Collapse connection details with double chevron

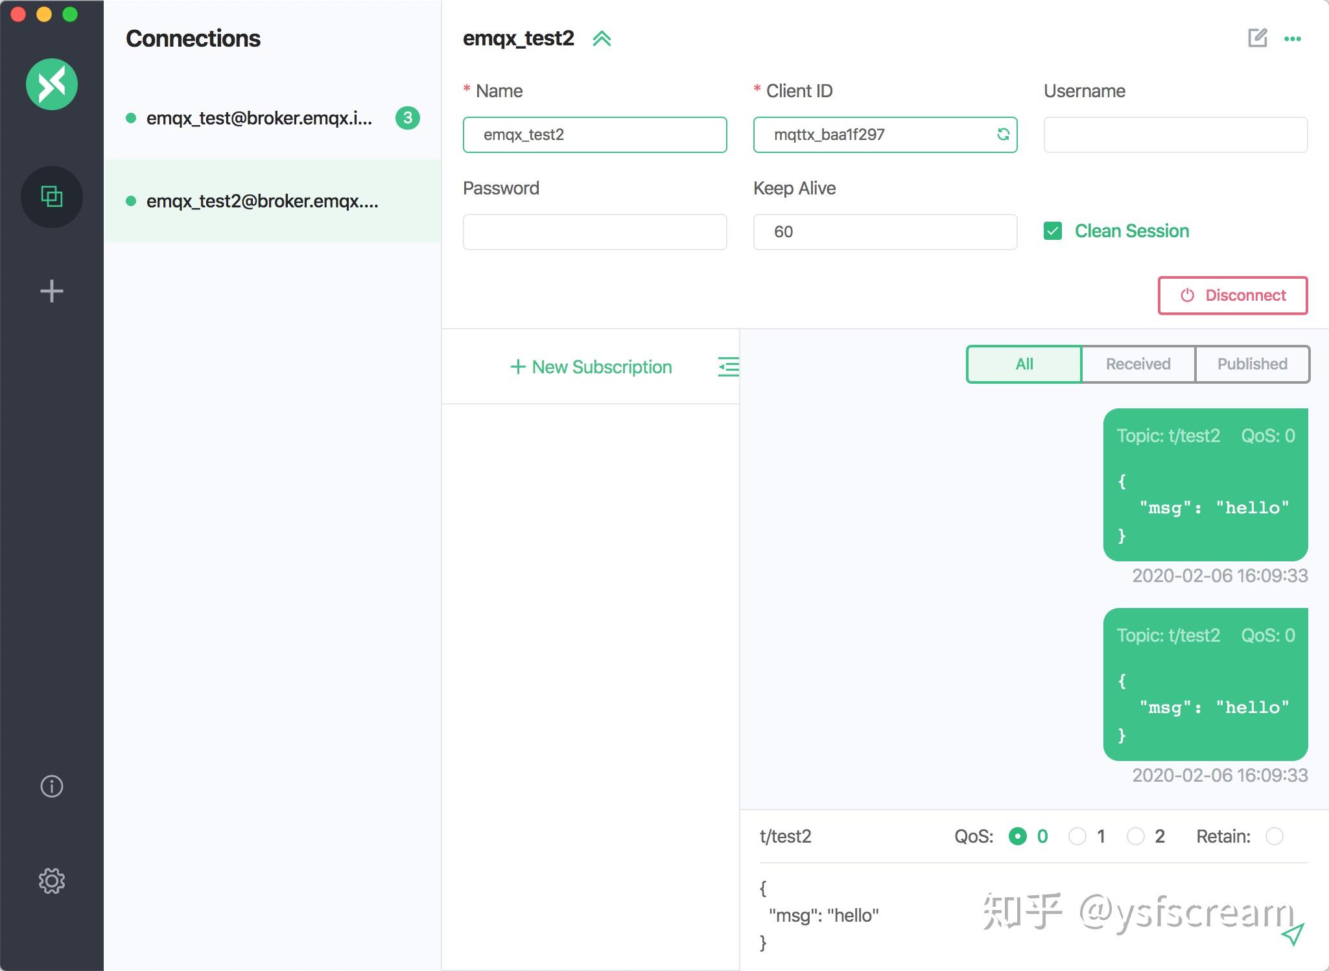click(x=602, y=39)
